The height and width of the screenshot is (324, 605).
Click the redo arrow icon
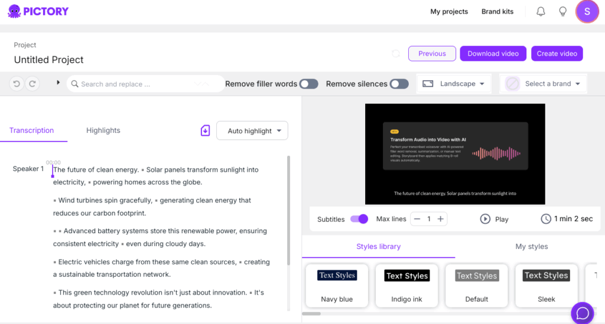[32, 84]
